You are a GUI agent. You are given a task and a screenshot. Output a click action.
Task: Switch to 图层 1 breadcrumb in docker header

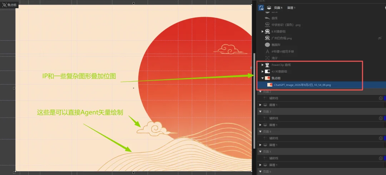pyautogui.click(x=291, y=8)
